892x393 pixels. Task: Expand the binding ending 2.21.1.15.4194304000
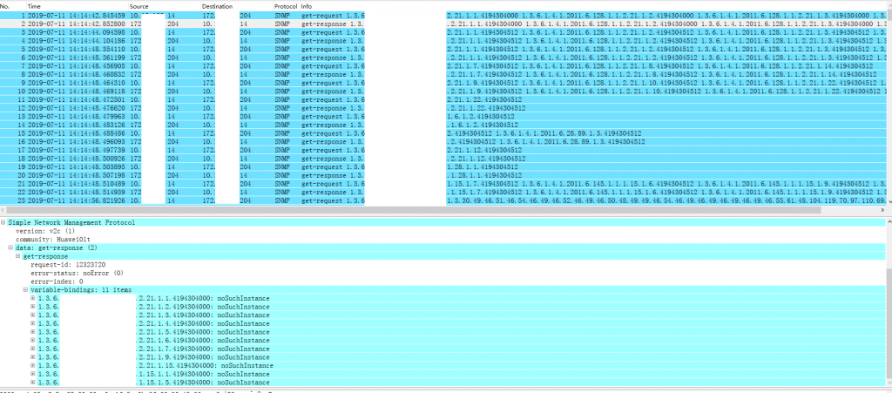tap(32, 365)
